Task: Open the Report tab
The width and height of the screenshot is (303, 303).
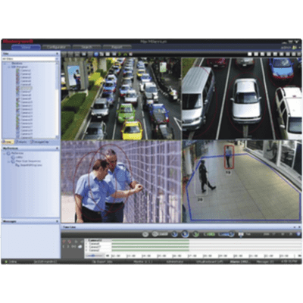Action: pyautogui.click(x=117, y=47)
